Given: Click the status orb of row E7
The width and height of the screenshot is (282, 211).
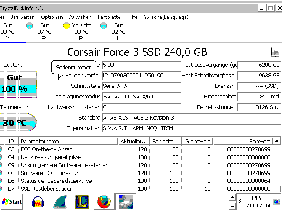Looking at the screenshot, I should (x=1, y=189).
